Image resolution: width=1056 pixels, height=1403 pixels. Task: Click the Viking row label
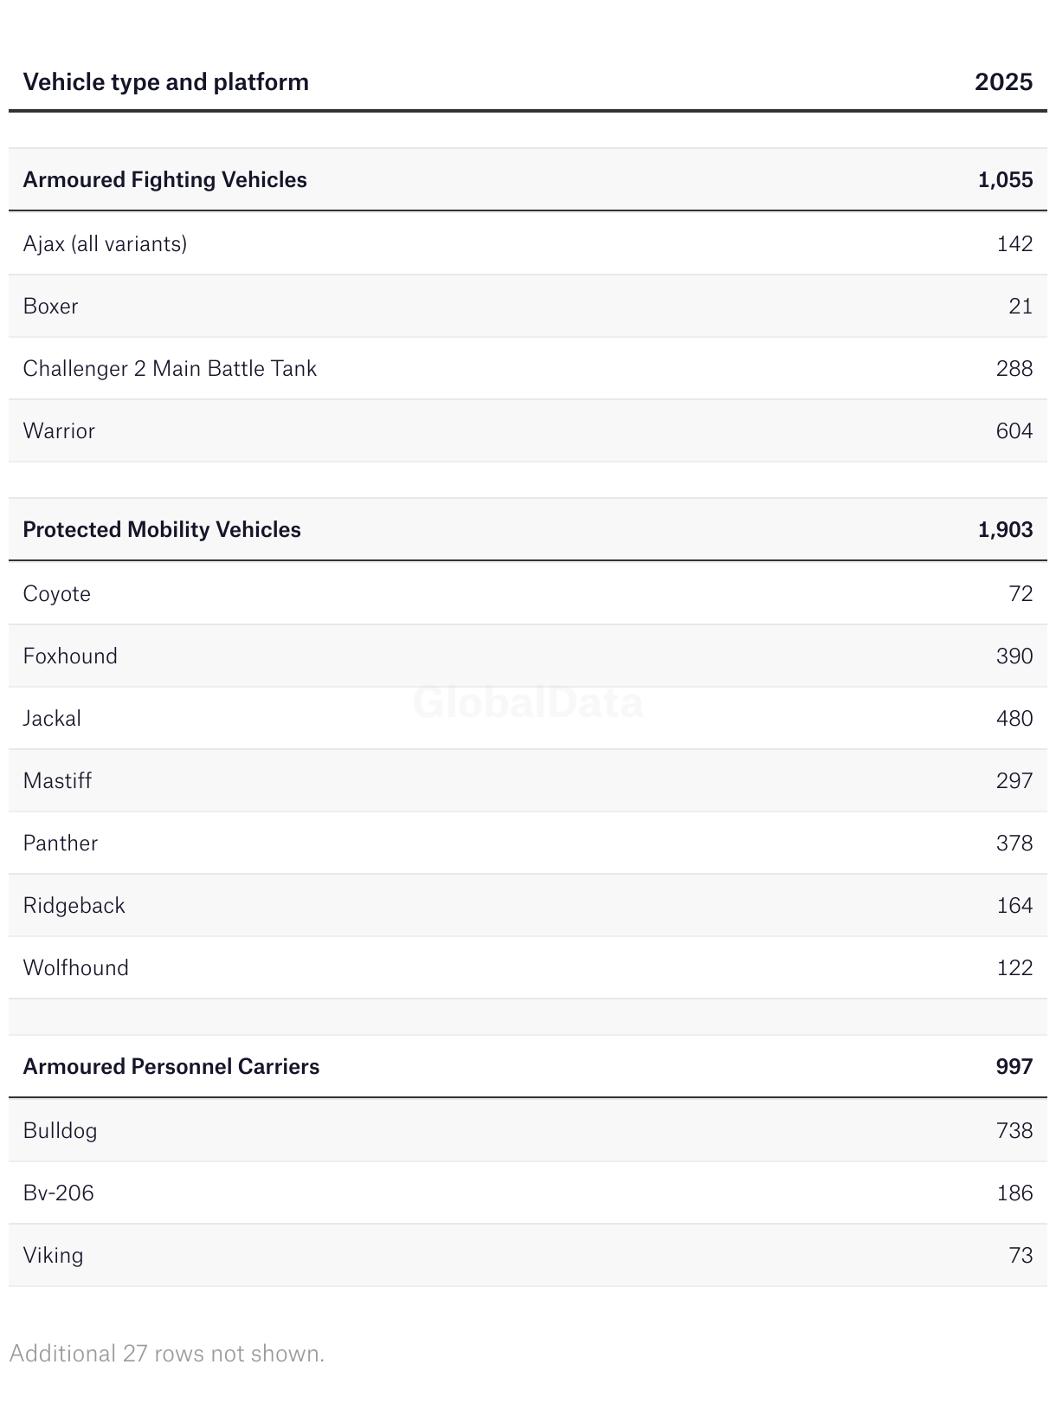(x=53, y=1255)
